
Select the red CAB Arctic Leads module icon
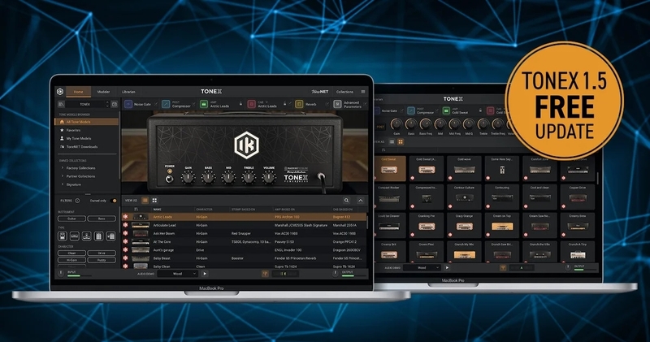tap(251, 104)
